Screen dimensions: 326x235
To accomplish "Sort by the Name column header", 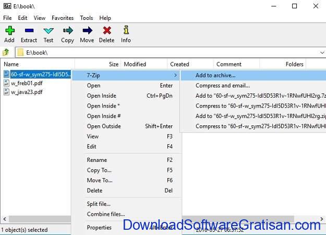I will tap(38, 64).
